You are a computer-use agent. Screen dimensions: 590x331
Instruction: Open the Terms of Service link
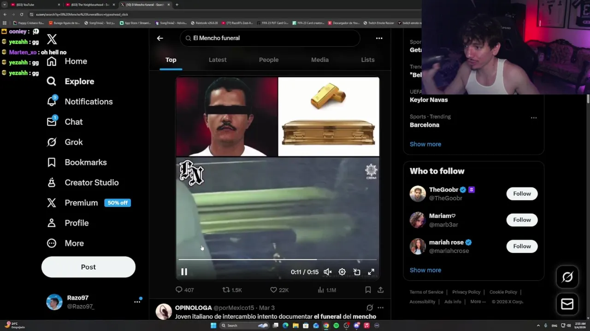point(426,292)
